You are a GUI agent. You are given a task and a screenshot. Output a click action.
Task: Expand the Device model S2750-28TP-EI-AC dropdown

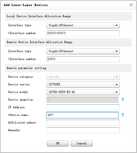click(83, 92)
